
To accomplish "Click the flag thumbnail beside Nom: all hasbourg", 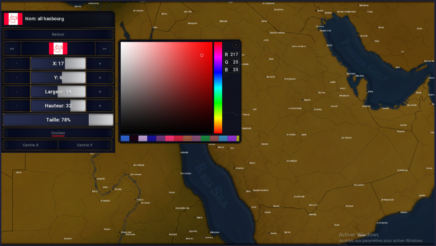I will click(13, 19).
